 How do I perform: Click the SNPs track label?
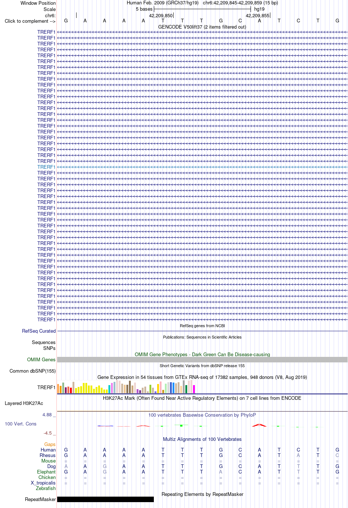tap(49, 348)
